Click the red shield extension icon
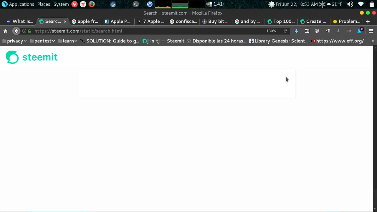 [349, 31]
